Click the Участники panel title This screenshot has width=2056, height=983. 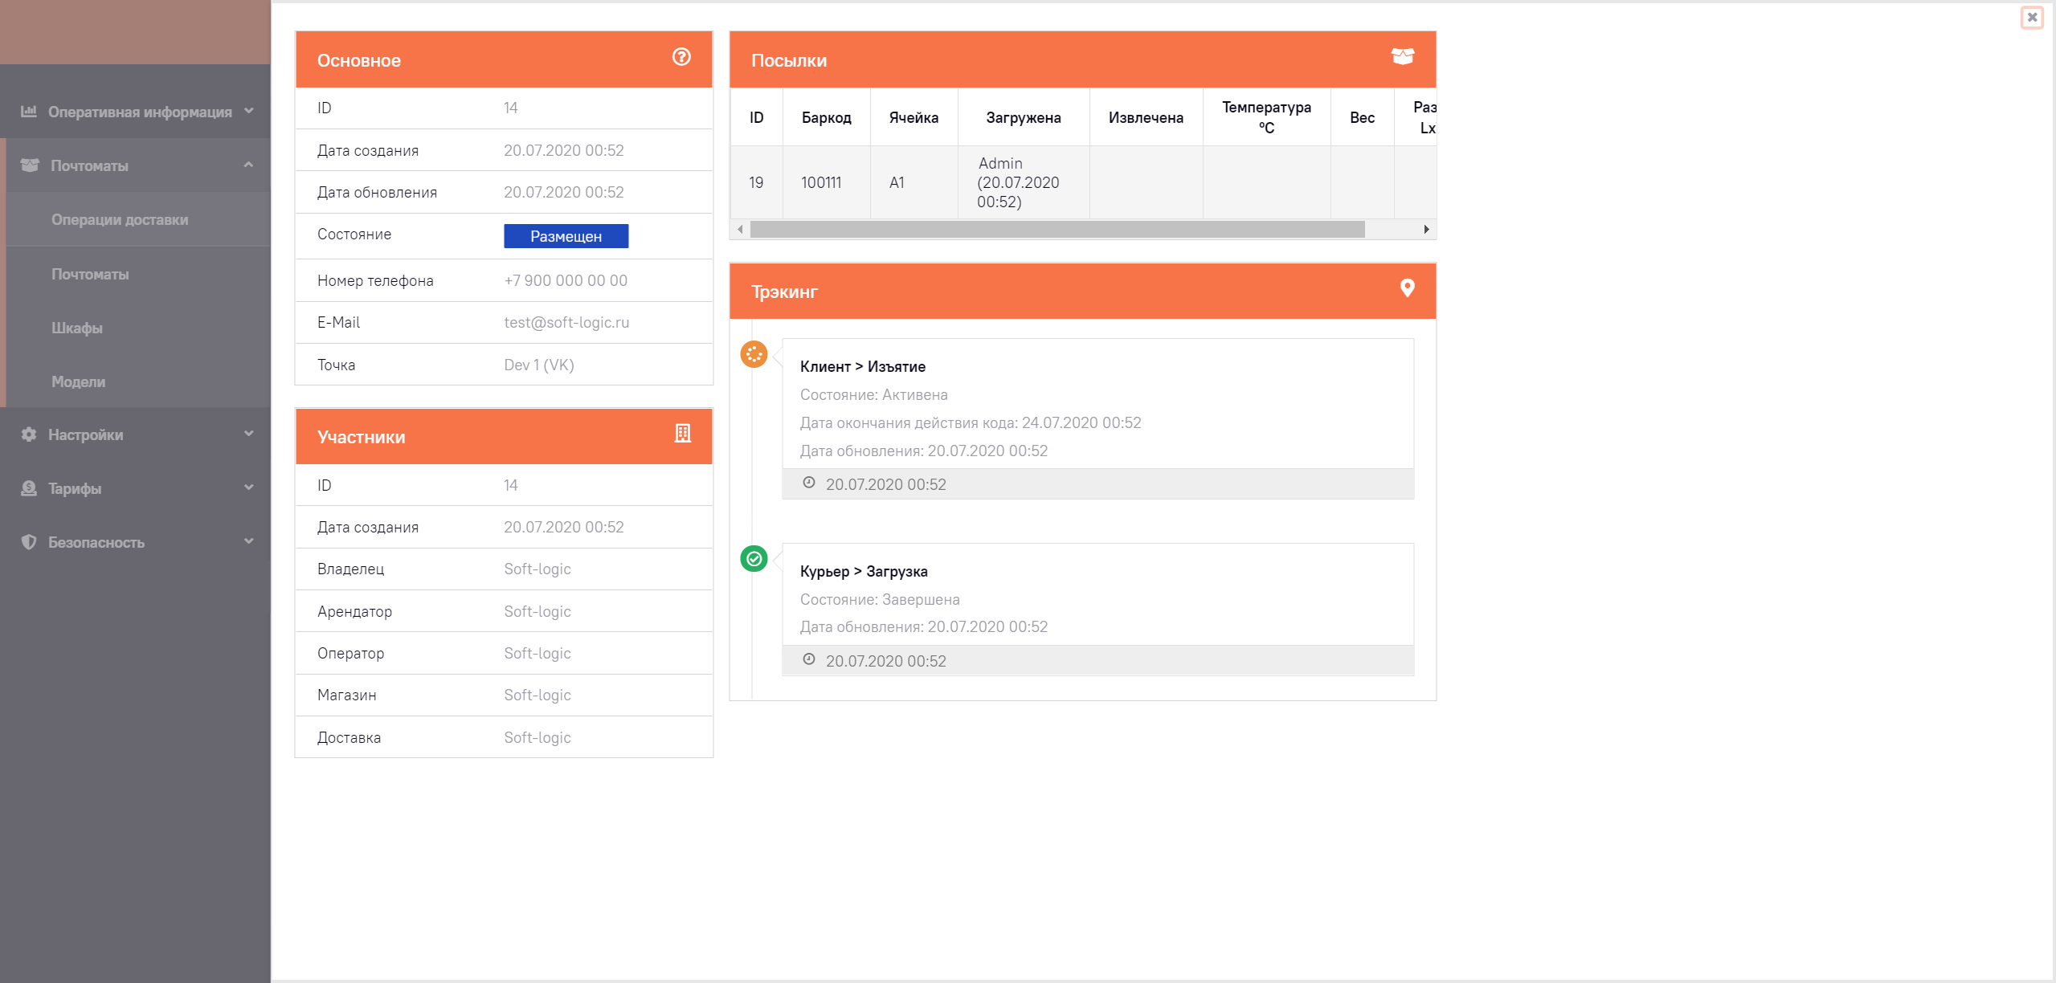click(x=361, y=437)
